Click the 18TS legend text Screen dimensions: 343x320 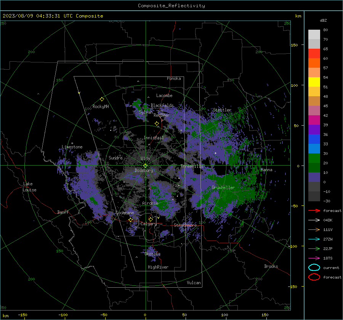pos(328,258)
